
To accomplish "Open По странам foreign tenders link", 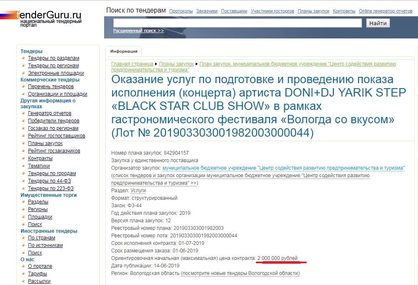I will click(x=41, y=237).
